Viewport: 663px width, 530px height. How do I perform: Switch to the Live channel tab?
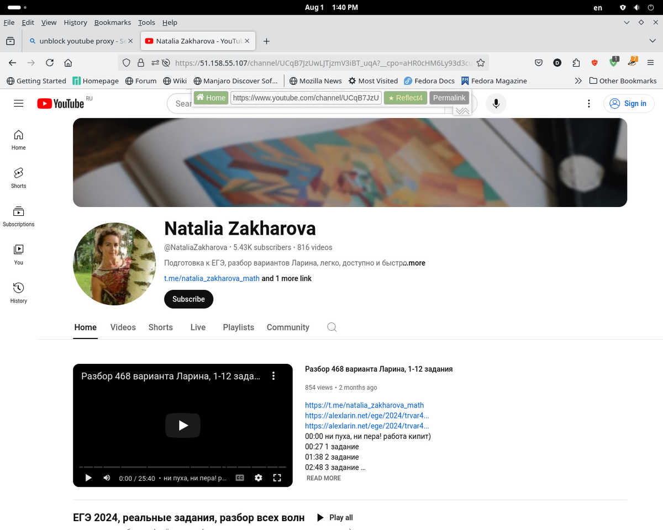coord(198,327)
